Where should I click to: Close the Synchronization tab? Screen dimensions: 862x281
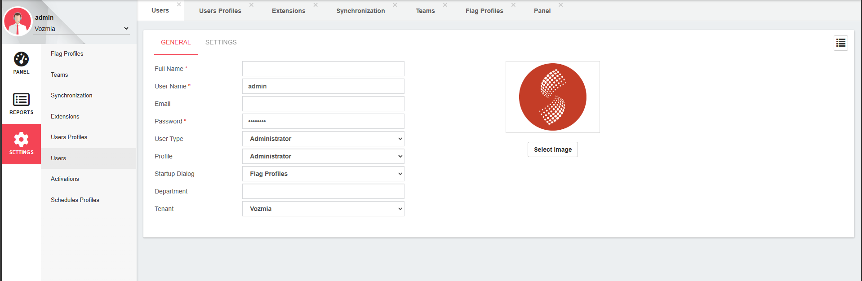tap(395, 5)
